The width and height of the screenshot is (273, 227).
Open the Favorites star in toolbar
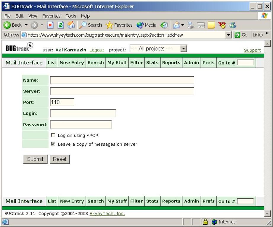pyautogui.click(x=119, y=25)
